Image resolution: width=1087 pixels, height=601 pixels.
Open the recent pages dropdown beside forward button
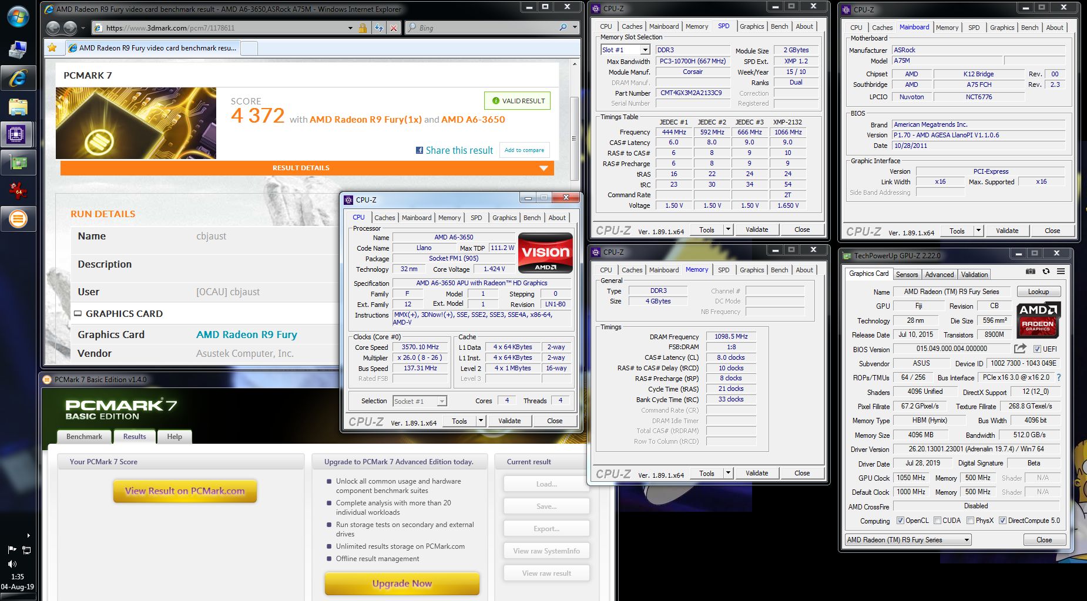[83, 28]
